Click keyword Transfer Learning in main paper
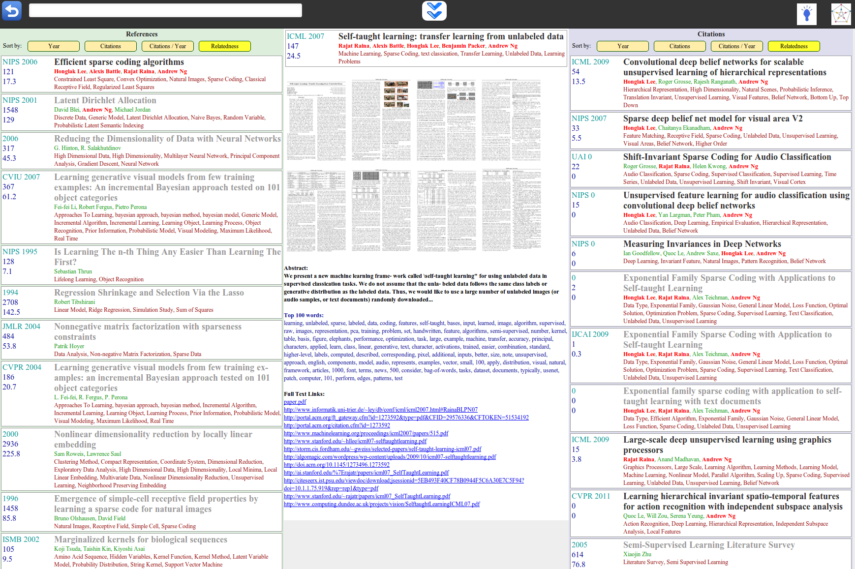The height and width of the screenshot is (569, 855). (x=481, y=54)
